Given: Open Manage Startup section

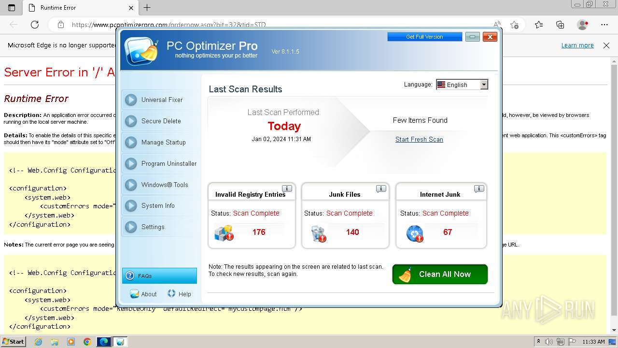Looking at the screenshot, I should coord(160,142).
